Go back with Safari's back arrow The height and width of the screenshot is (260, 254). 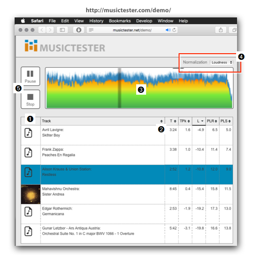[x=42, y=30]
